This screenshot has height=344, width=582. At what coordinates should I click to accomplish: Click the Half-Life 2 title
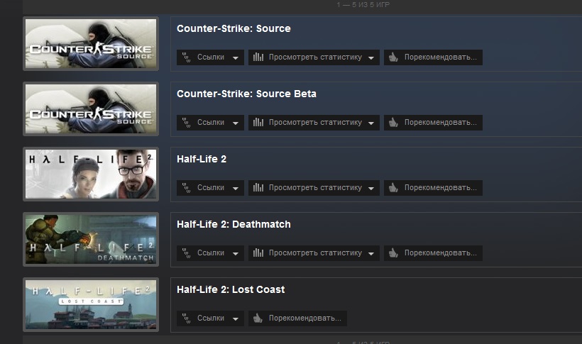pyautogui.click(x=202, y=159)
